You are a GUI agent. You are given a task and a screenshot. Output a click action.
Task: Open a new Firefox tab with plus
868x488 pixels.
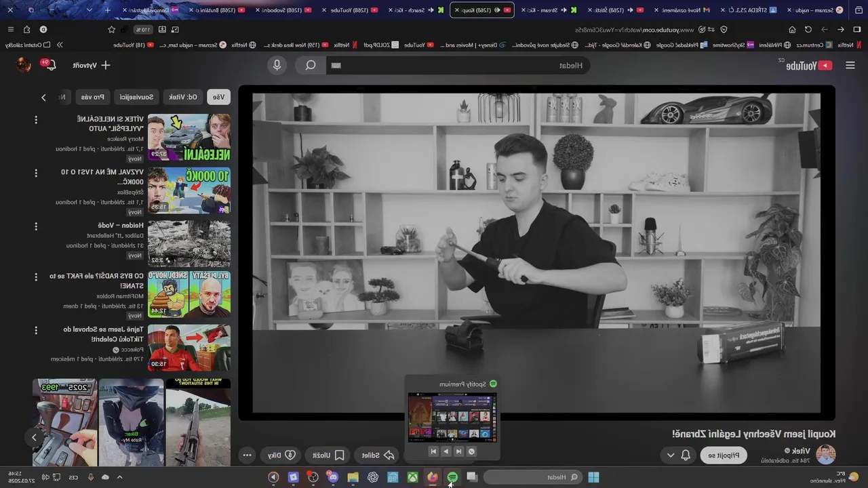tap(107, 10)
